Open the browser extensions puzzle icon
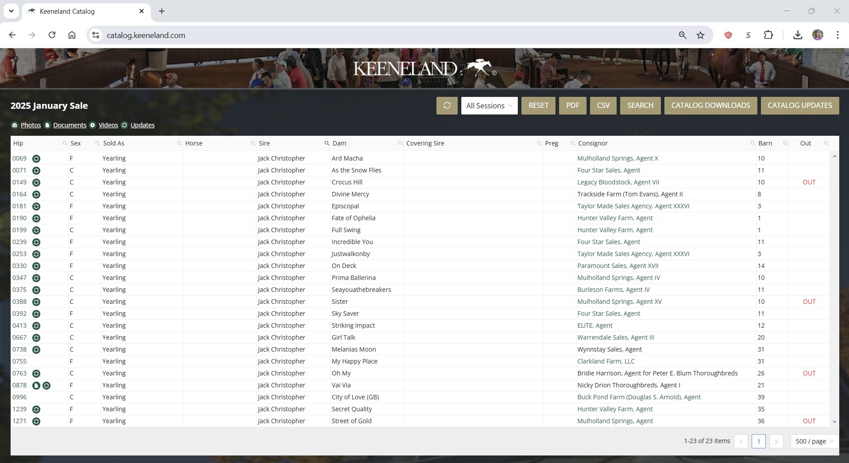The width and height of the screenshot is (849, 463). 768,35
